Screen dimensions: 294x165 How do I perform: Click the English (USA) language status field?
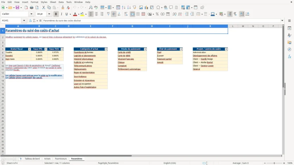click(x=170, y=163)
